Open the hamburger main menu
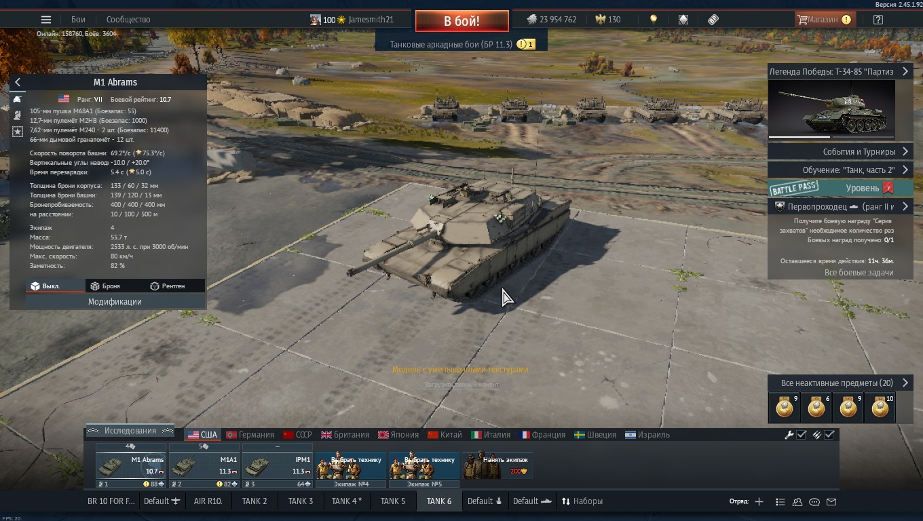The image size is (923, 521). tap(45, 20)
